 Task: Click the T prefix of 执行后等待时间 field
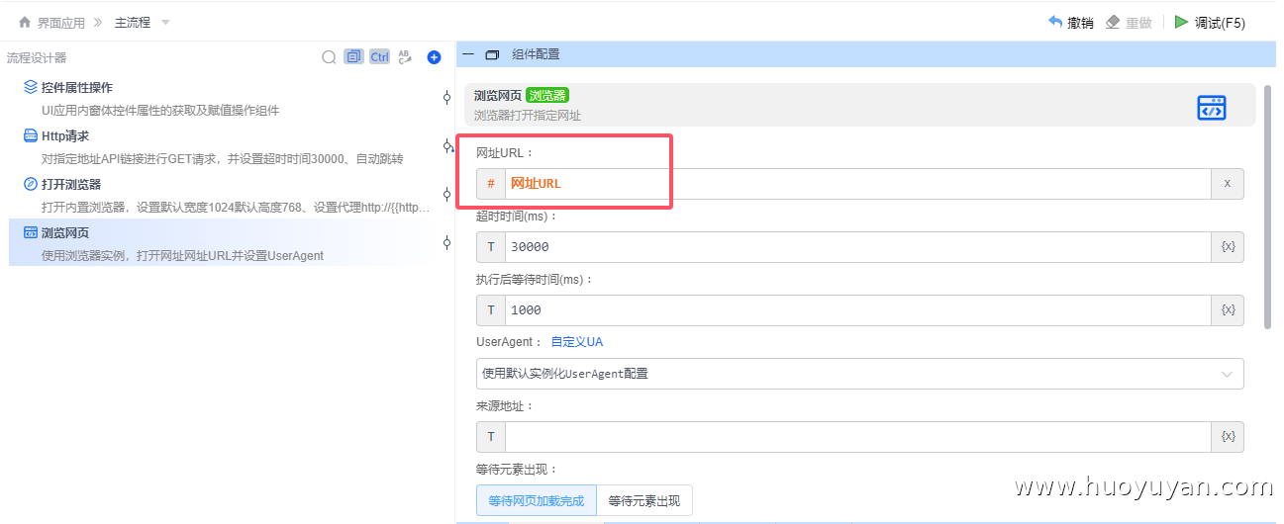click(x=491, y=310)
